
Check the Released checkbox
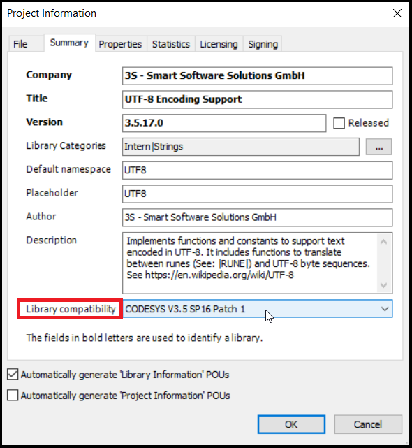339,123
